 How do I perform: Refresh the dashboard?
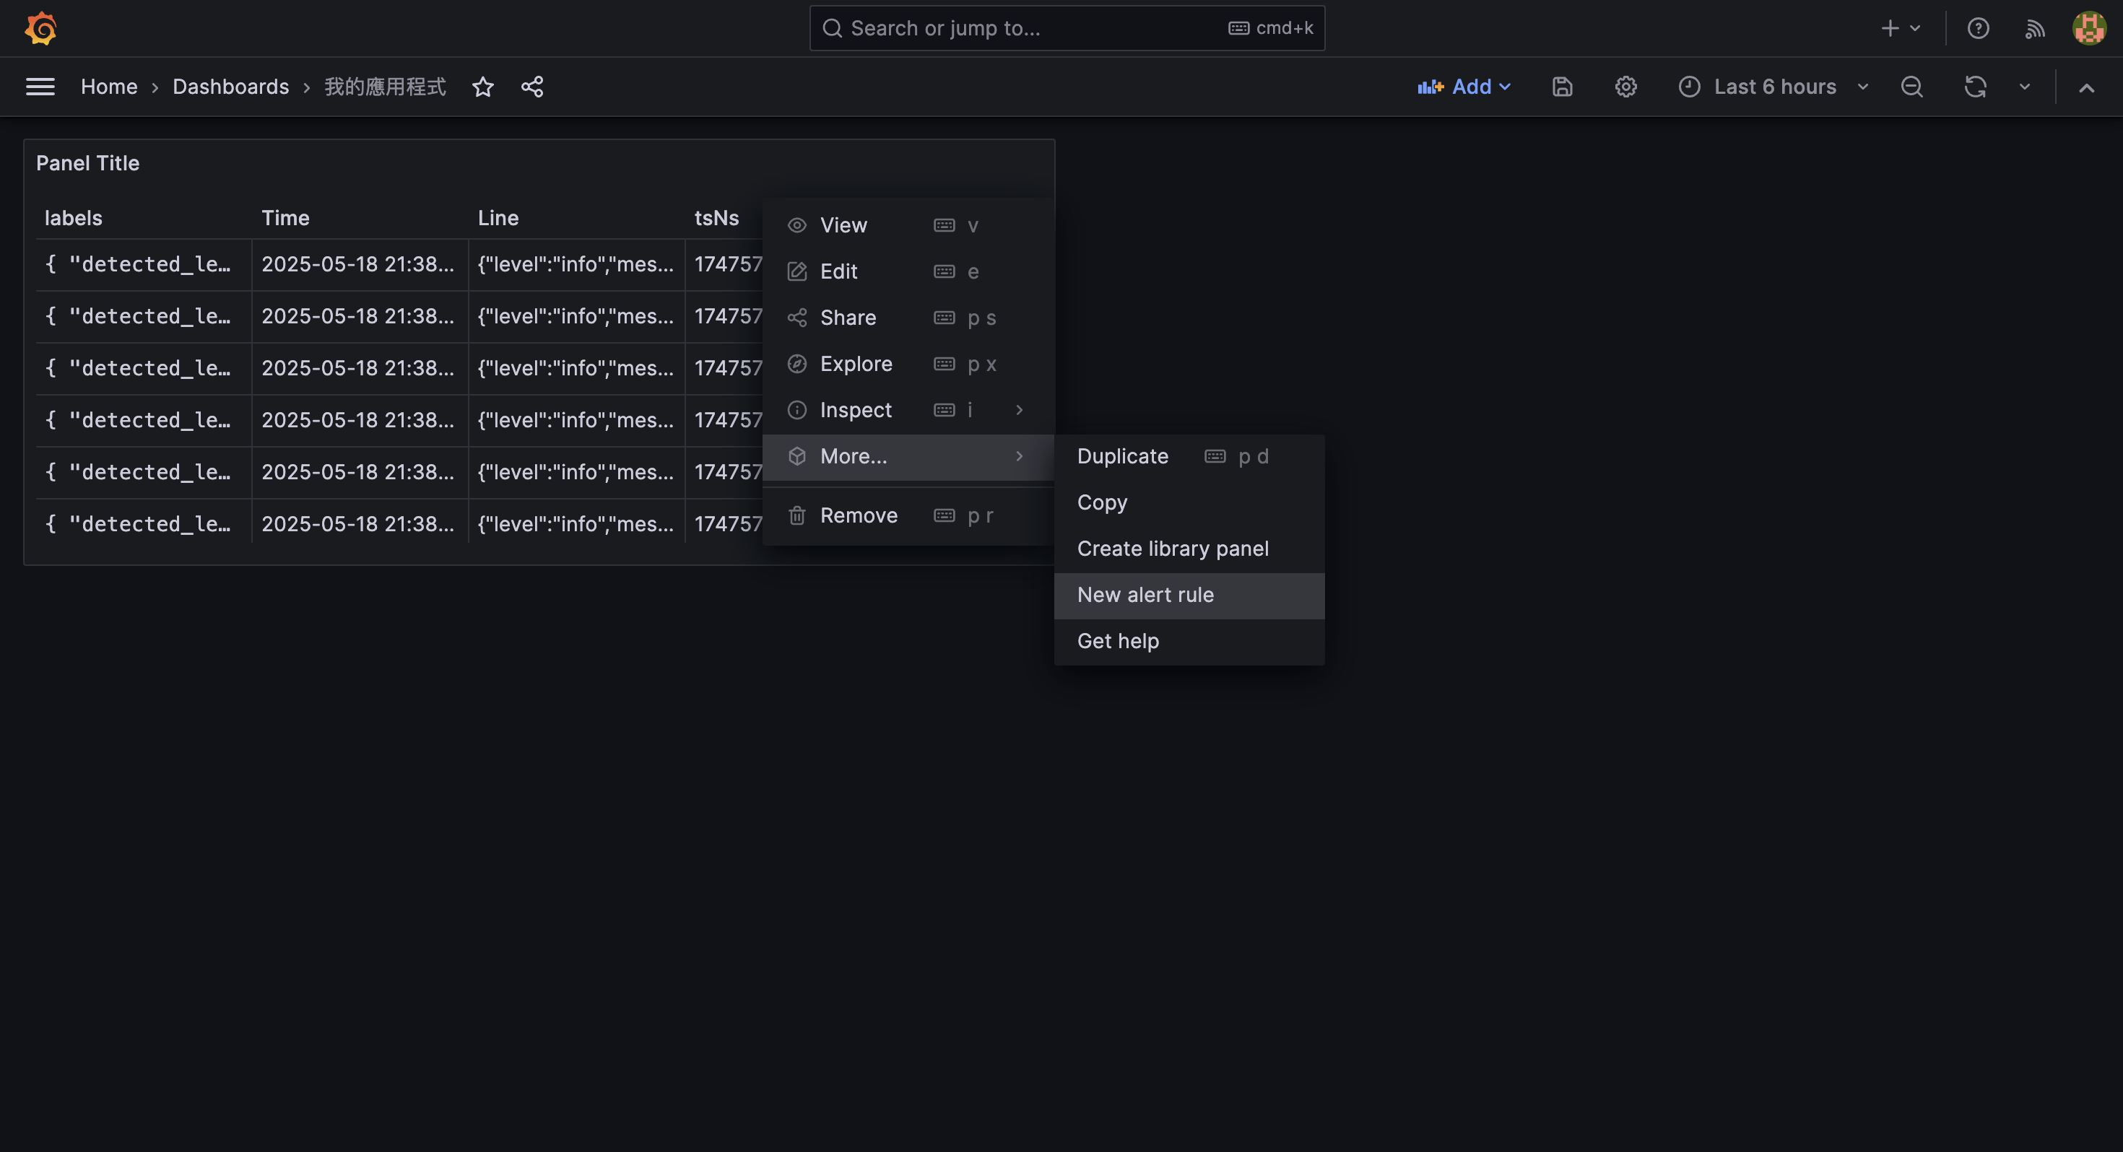click(x=1975, y=87)
